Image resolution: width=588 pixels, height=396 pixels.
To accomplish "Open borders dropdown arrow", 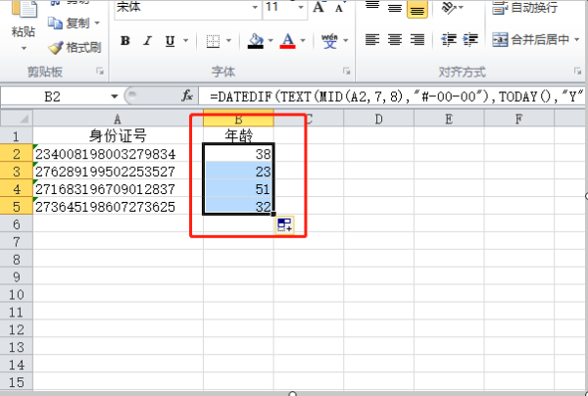I will pos(228,40).
